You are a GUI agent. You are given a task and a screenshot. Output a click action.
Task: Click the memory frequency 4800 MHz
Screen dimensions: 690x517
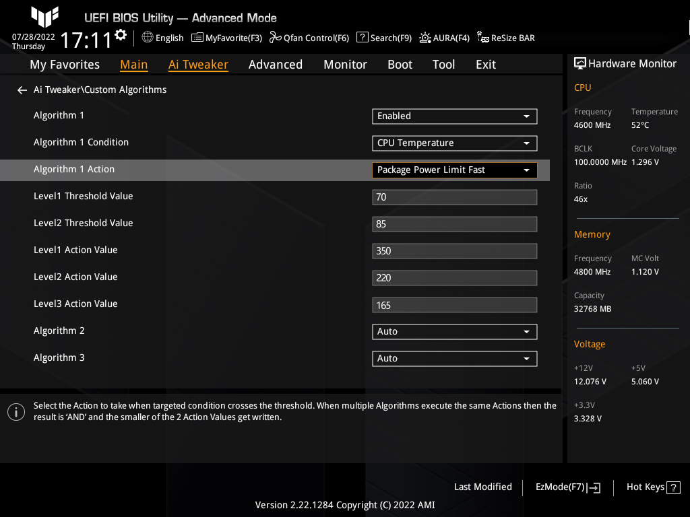click(592, 272)
